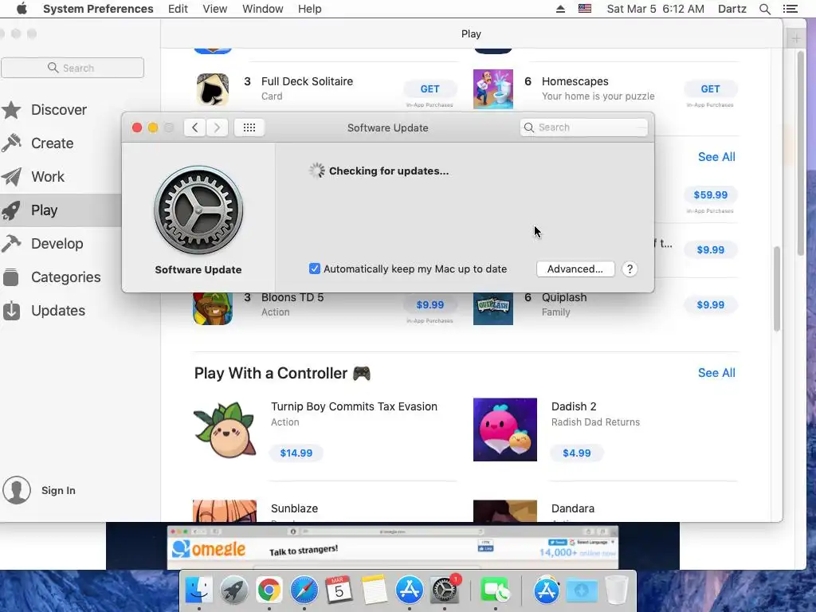This screenshot has height=612, width=816.
Task: Buy Bloons TD 5 for $9.99
Action: (x=430, y=305)
